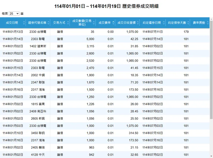Click sort arrows beside 成交日收盤價 header
The height and width of the screenshot is (158, 213).
point(138,23)
